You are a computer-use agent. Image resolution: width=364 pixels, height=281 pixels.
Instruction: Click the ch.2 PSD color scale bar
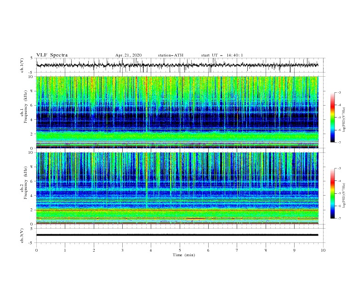coord(332,193)
